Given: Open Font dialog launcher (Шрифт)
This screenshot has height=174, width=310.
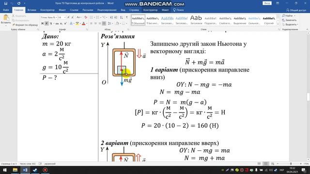Looking at the screenshot, I should (87, 29).
